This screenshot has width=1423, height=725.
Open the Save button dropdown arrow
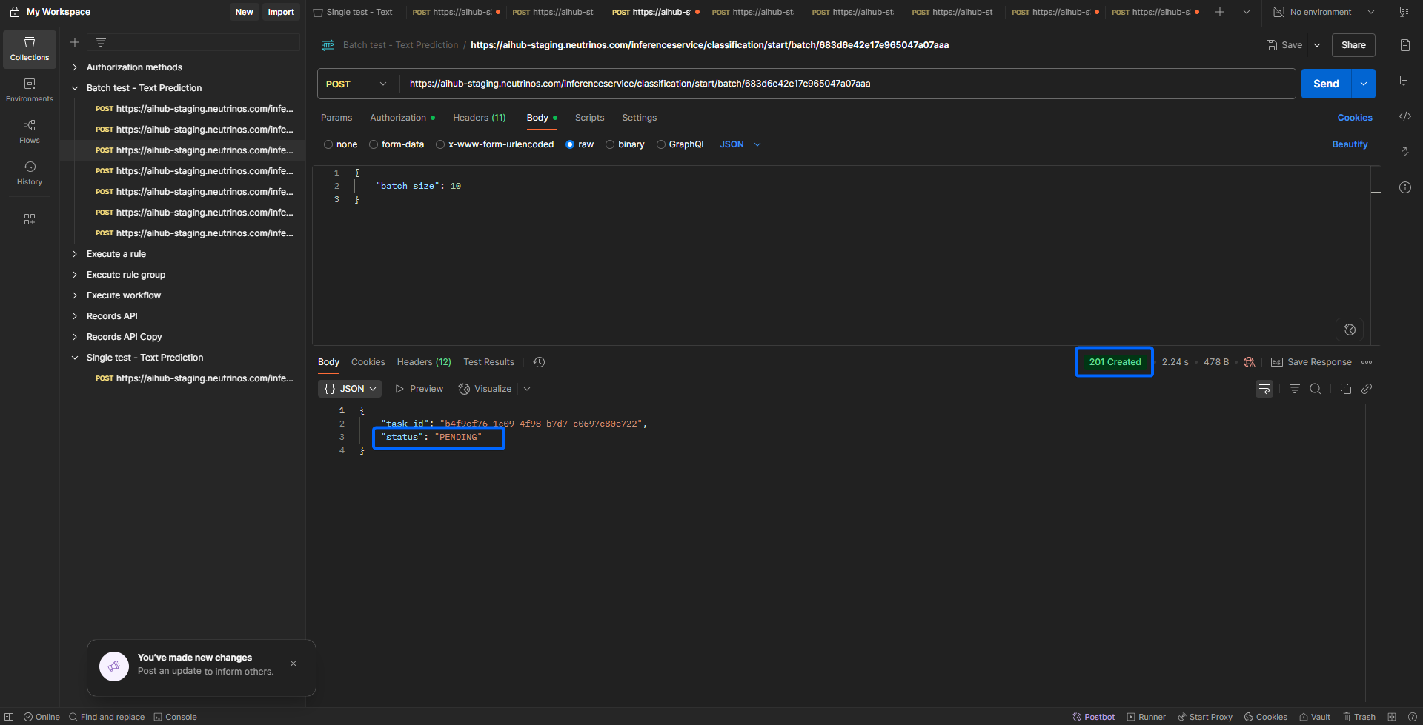(1317, 45)
